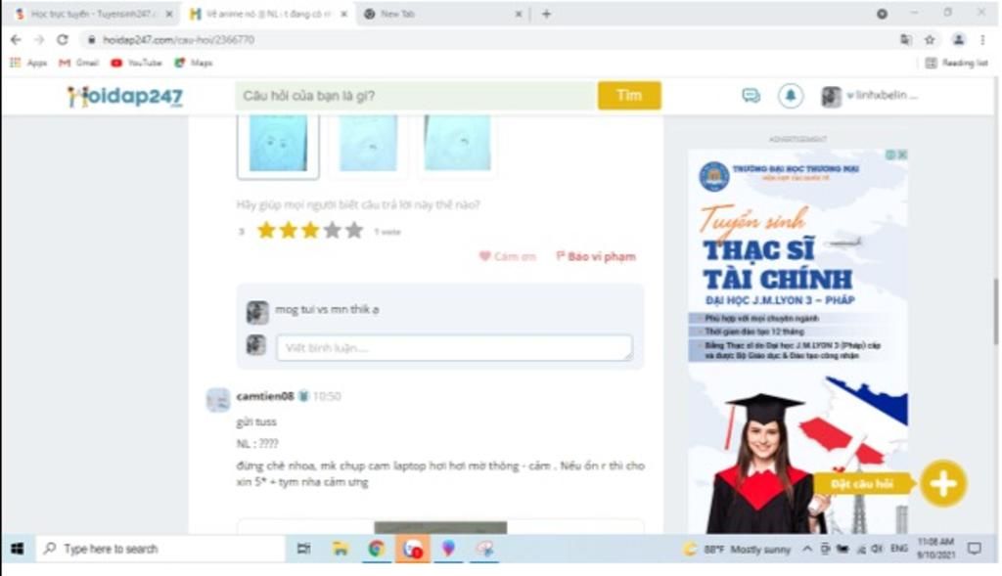Viewport: 1002px width, 576px height.
Task: Open the Reading list panel
Action: (x=957, y=63)
